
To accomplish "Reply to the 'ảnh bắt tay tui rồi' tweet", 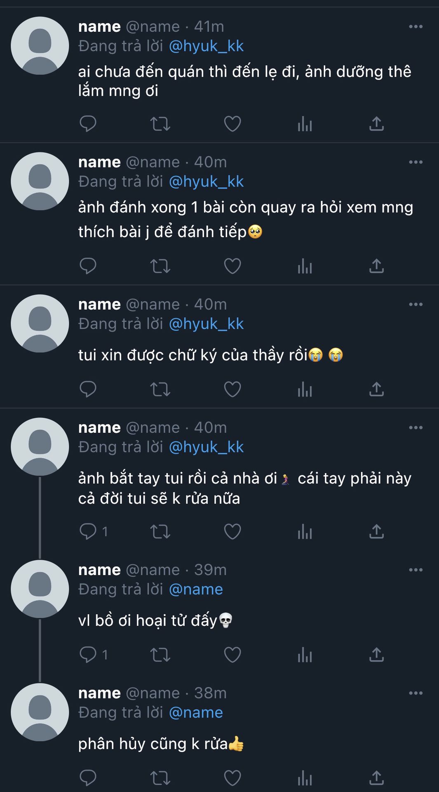I will click(88, 531).
